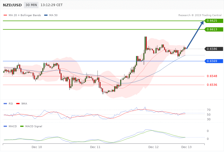Click the red 9MA legend swatch
Screen dimensions: 224x152
pos(18,103)
